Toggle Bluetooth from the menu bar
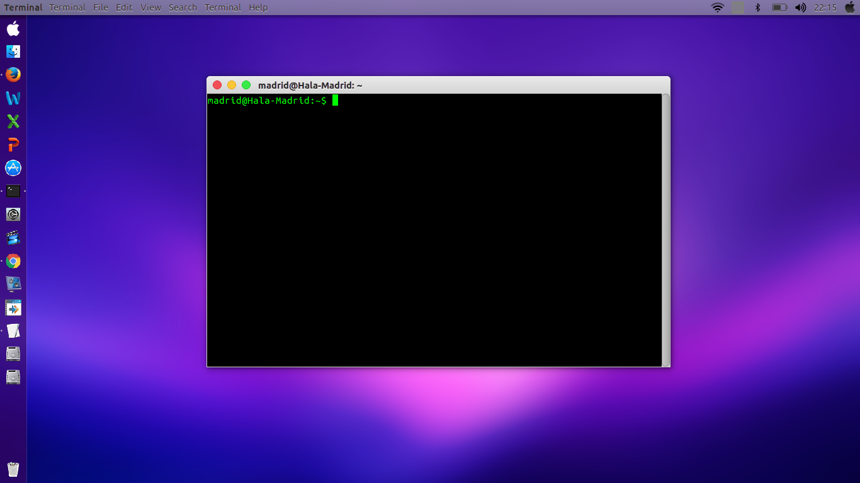The image size is (860, 483). (757, 7)
